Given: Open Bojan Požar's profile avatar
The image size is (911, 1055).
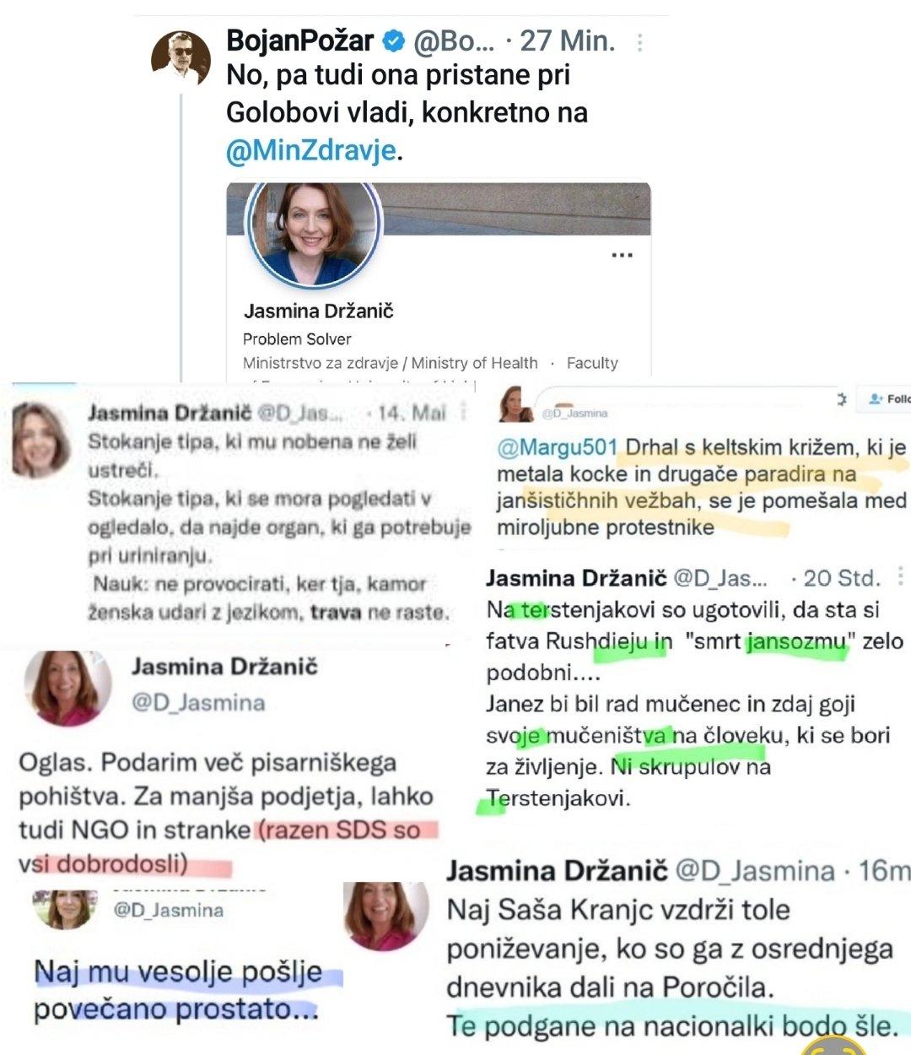Looking at the screenshot, I should tap(181, 58).
